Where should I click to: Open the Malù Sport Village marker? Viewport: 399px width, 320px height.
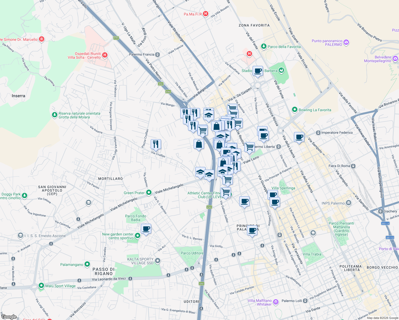click(x=41, y=286)
